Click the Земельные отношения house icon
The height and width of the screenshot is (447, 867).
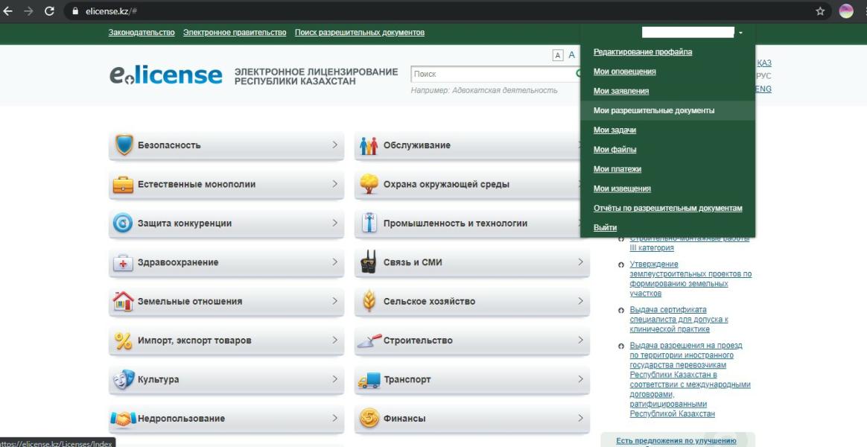pos(124,301)
